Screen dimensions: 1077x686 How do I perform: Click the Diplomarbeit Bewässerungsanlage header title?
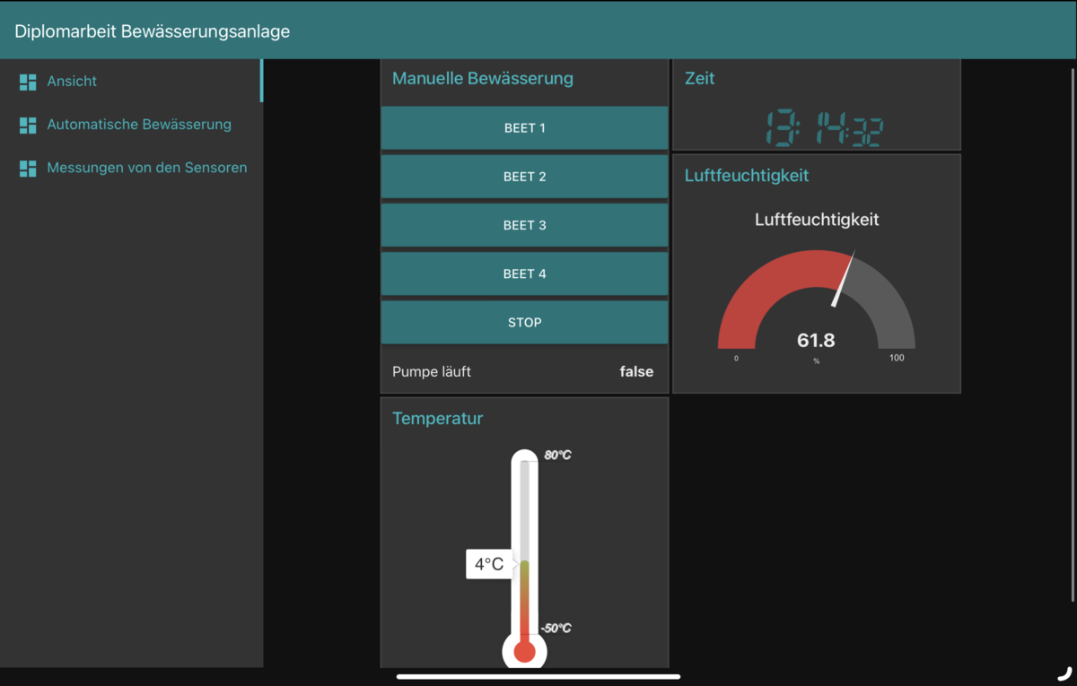click(152, 31)
